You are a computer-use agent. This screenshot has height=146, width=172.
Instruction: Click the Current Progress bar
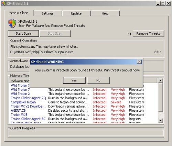pyautogui.click(x=86, y=133)
